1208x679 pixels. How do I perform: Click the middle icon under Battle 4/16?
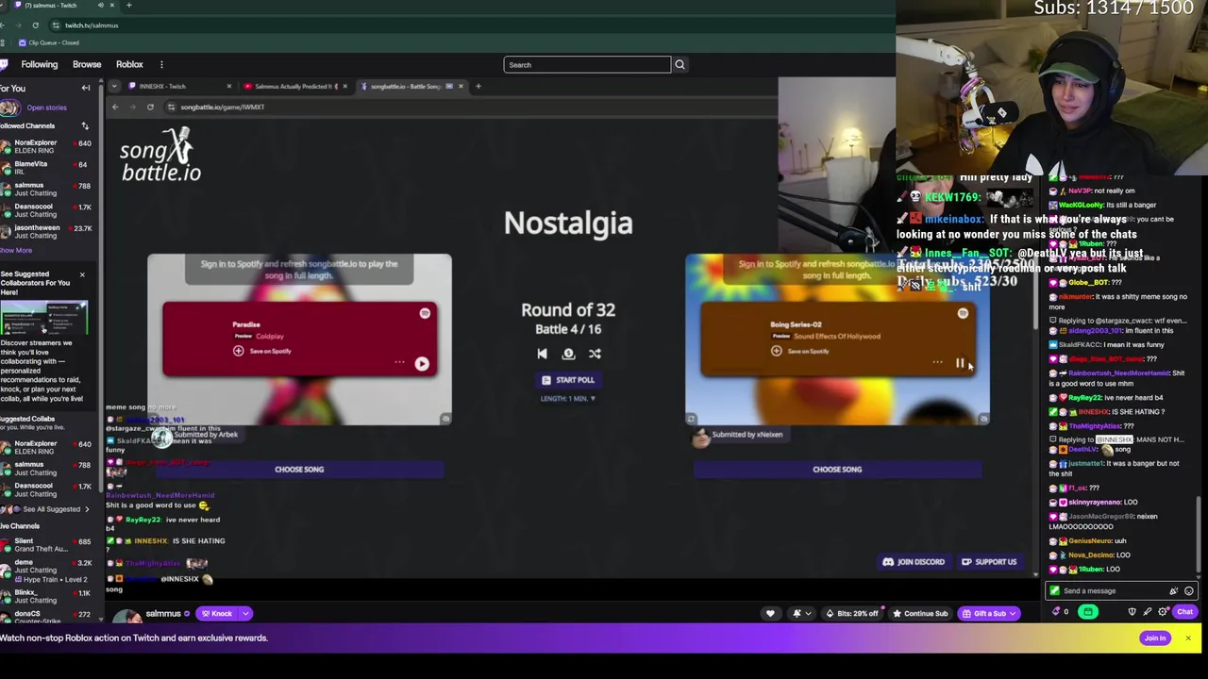(x=568, y=354)
